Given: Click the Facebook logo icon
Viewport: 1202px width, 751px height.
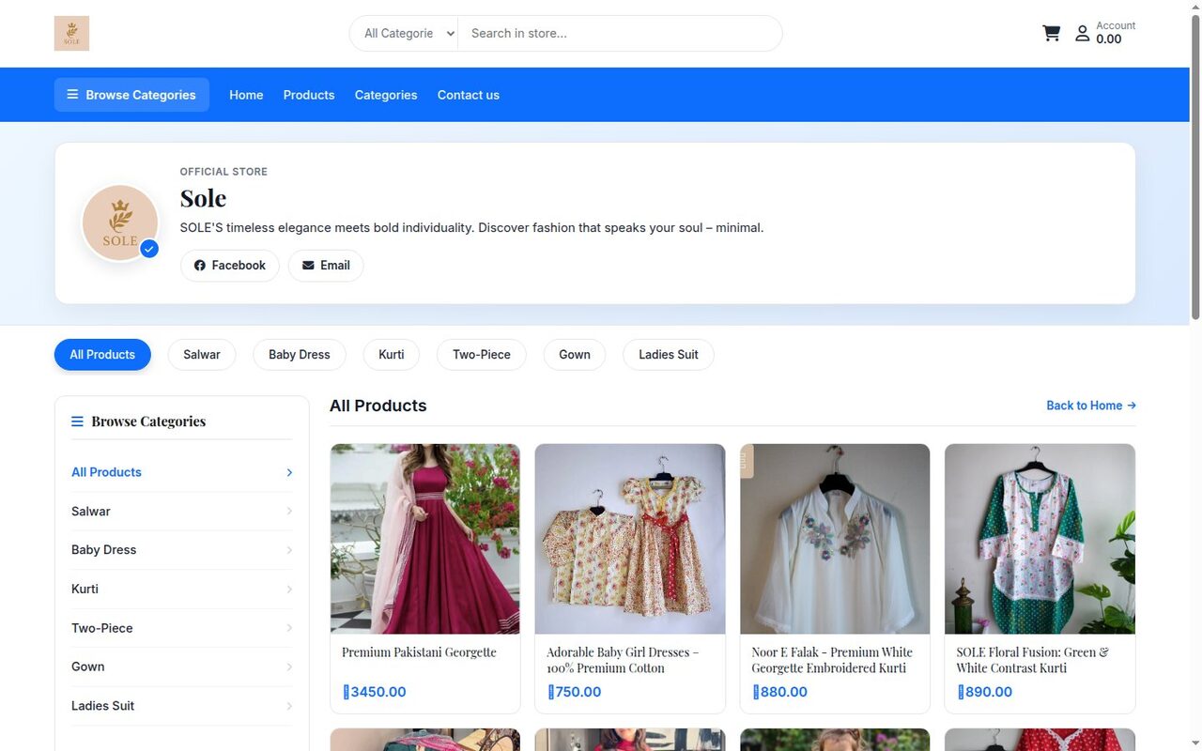Looking at the screenshot, I should (199, 266).
